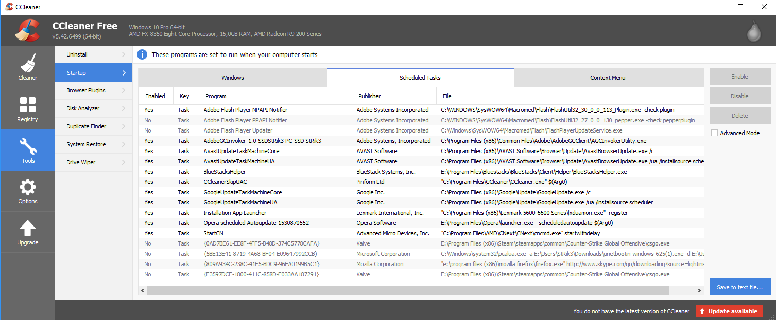This screenshot has width=776, height=320.
Task: Switch to the Context Menu tab
Action: (x=608, y=78)
